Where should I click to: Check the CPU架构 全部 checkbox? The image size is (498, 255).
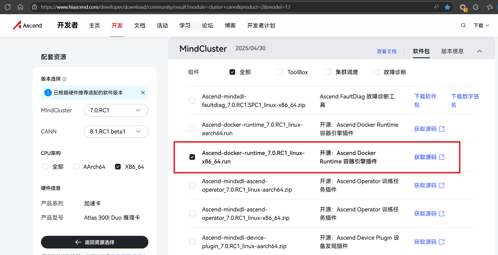tap(45, 167)
